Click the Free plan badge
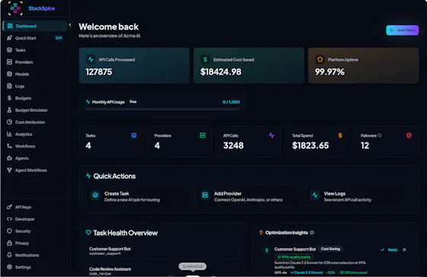This screenshot has width=427, height=277. click(x=133, y=102)
